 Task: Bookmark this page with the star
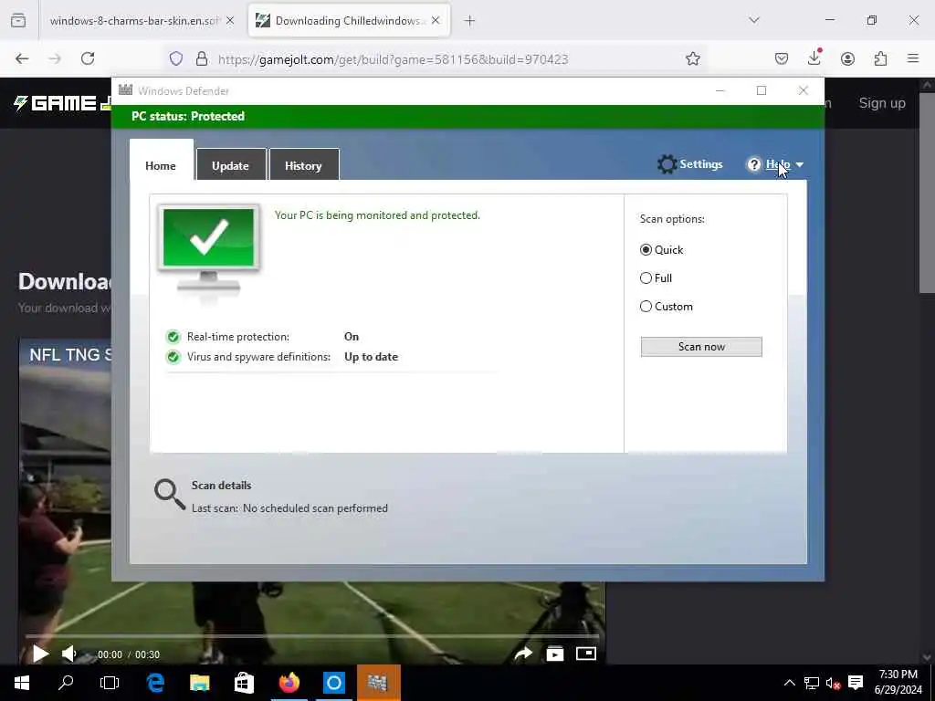tap(692, 58)
